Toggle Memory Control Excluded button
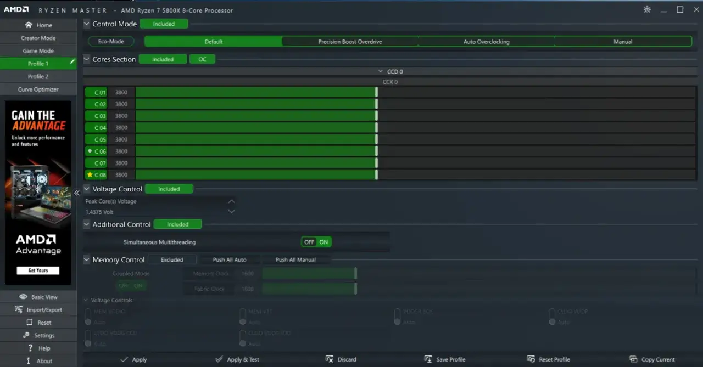 pos(172,259)
